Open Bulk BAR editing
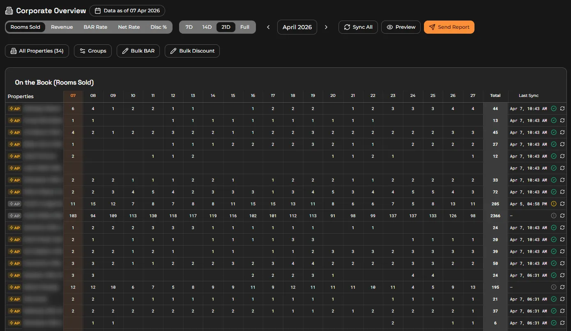The width and height of the screenshot is (571, 331). tap(138, 51)
